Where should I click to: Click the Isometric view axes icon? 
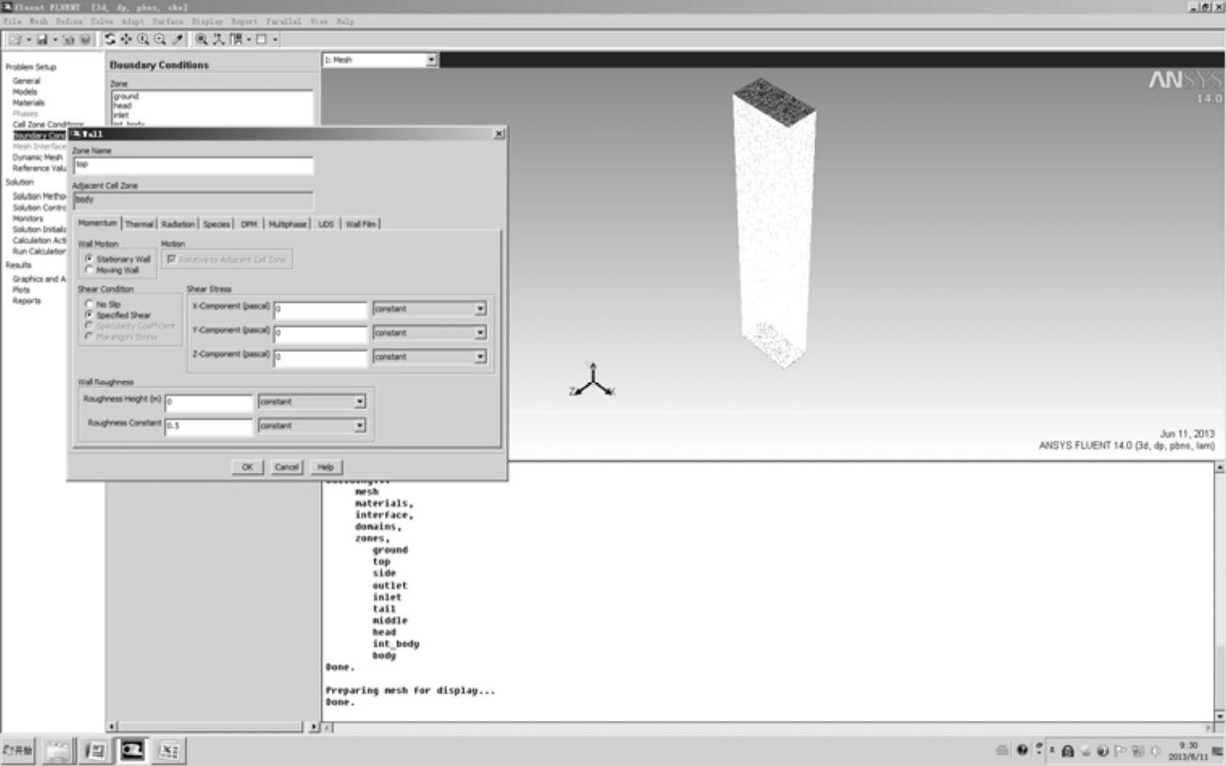pos(218,39)
